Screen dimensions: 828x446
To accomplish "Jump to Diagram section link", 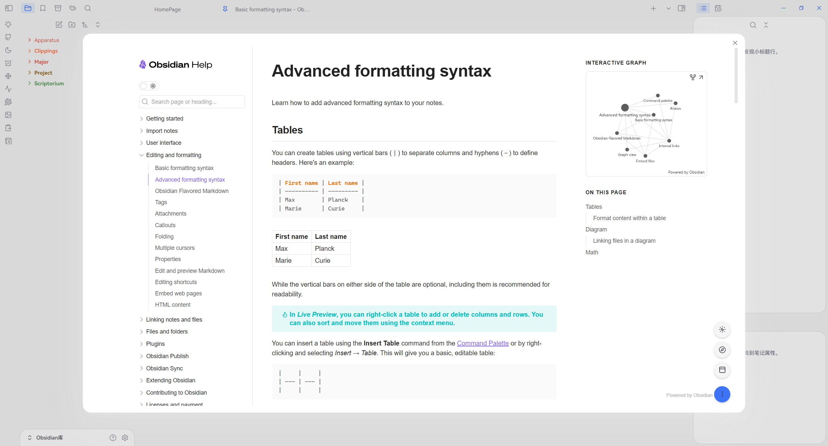I will [596, 229].
